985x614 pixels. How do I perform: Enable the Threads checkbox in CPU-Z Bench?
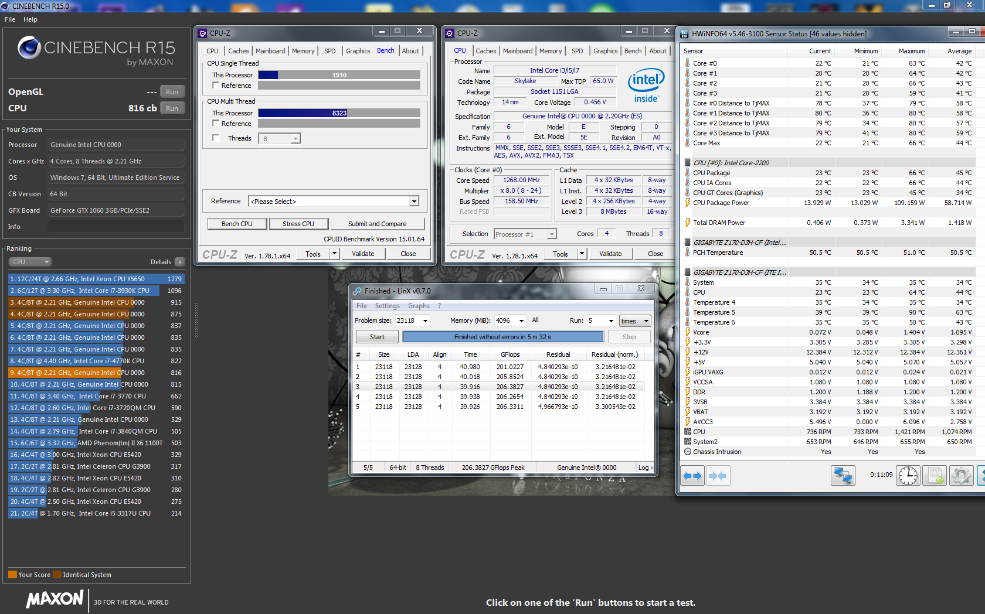pyautogui.click(x=216, y=138)
